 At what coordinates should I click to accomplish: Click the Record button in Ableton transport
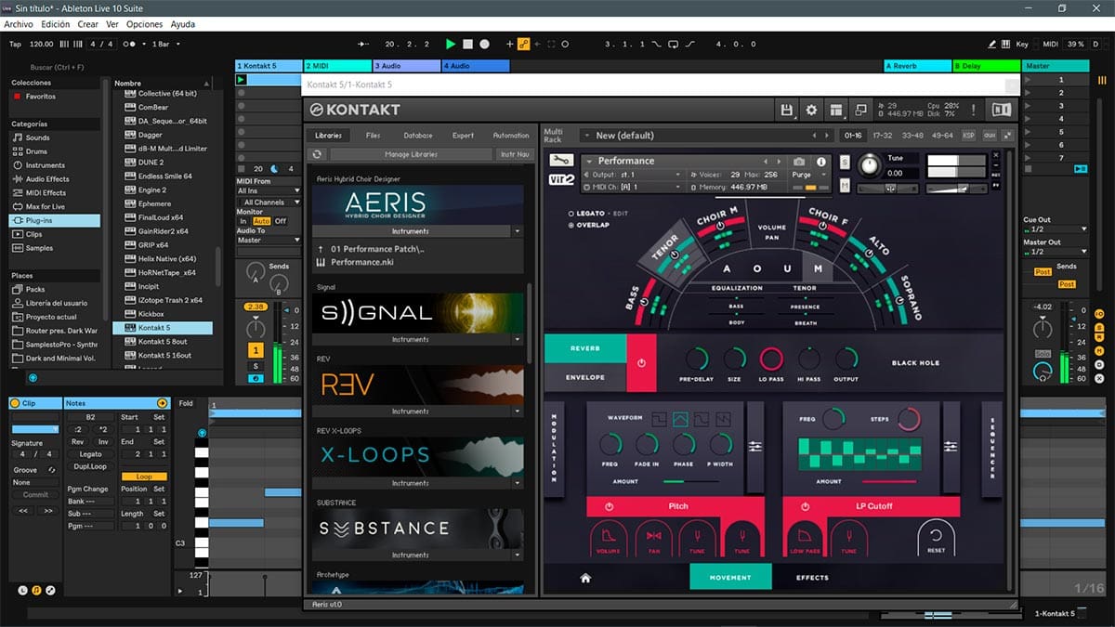click(486, 44)
